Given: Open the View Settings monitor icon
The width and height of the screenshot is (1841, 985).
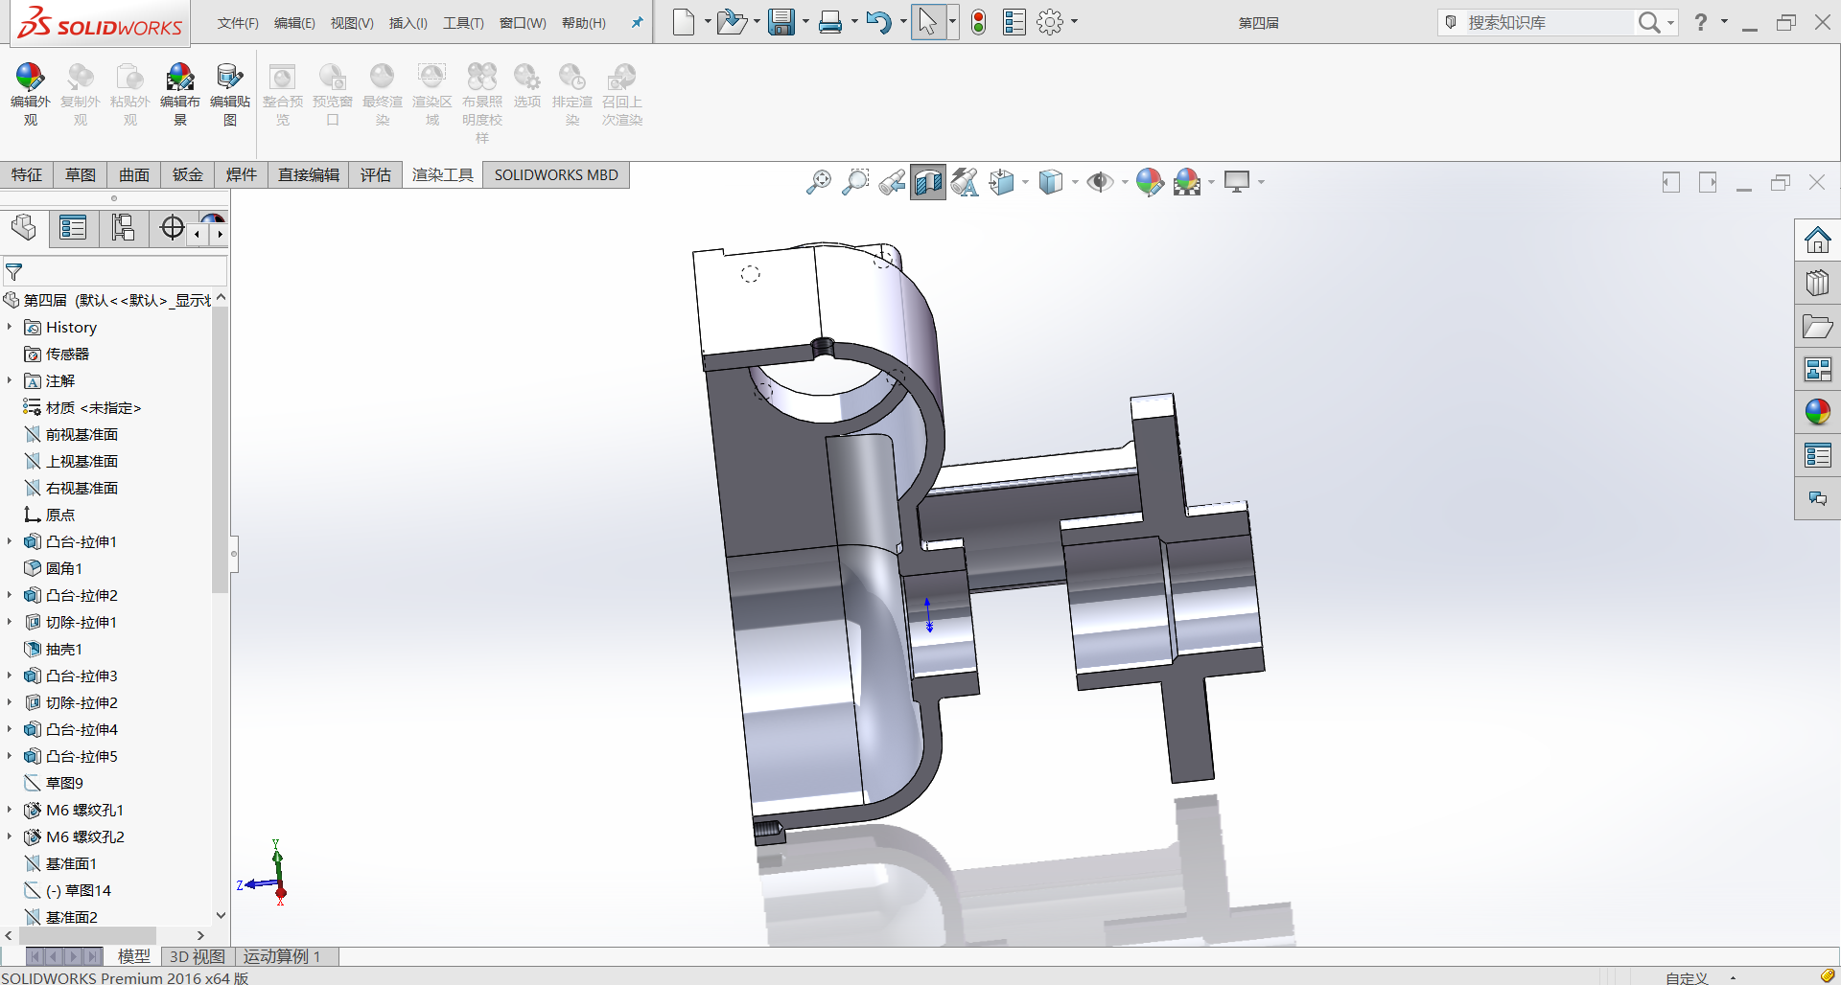Looking at the screenshot, I should coord(1237,182).
